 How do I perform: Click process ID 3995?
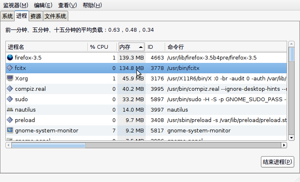(157, 89)
